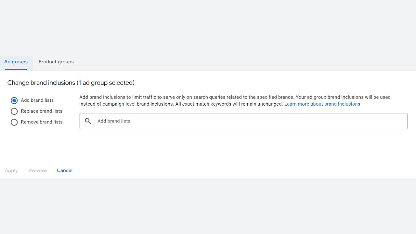Choose the Replace brand lists radio option
The image size is (416, 234).
click(x=14, y=111)
